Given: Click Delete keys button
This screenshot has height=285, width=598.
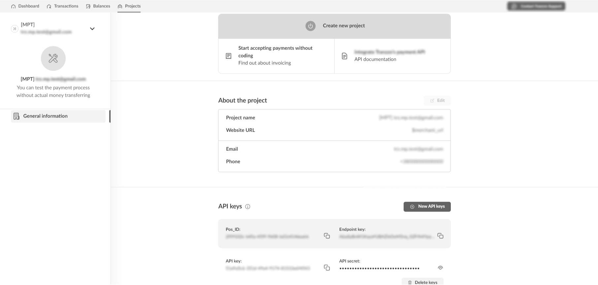Looking at the screenshot, I should pyautogui.click(x=422, y=282).
